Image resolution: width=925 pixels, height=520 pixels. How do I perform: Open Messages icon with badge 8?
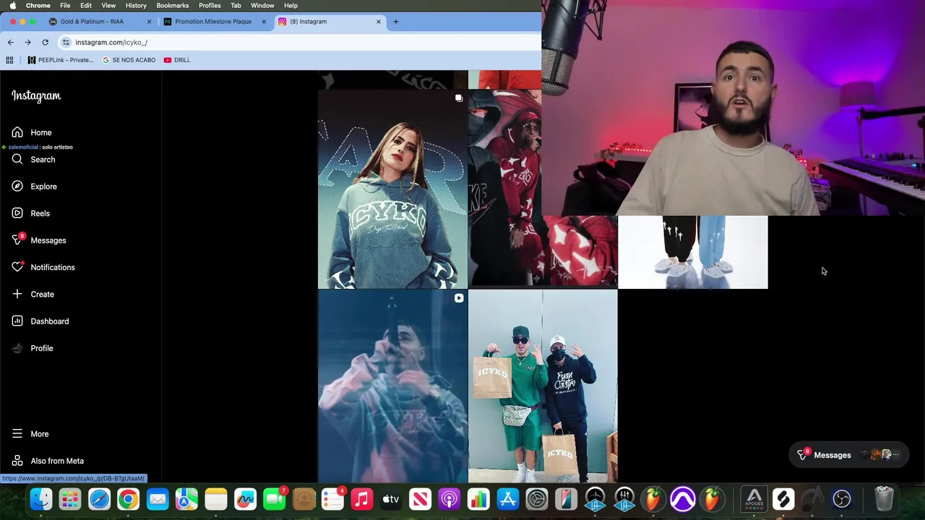tap(17, 240)
